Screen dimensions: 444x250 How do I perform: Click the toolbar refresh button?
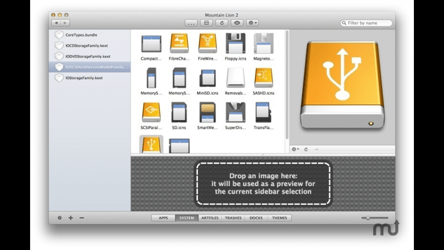(x=221, y=23)
